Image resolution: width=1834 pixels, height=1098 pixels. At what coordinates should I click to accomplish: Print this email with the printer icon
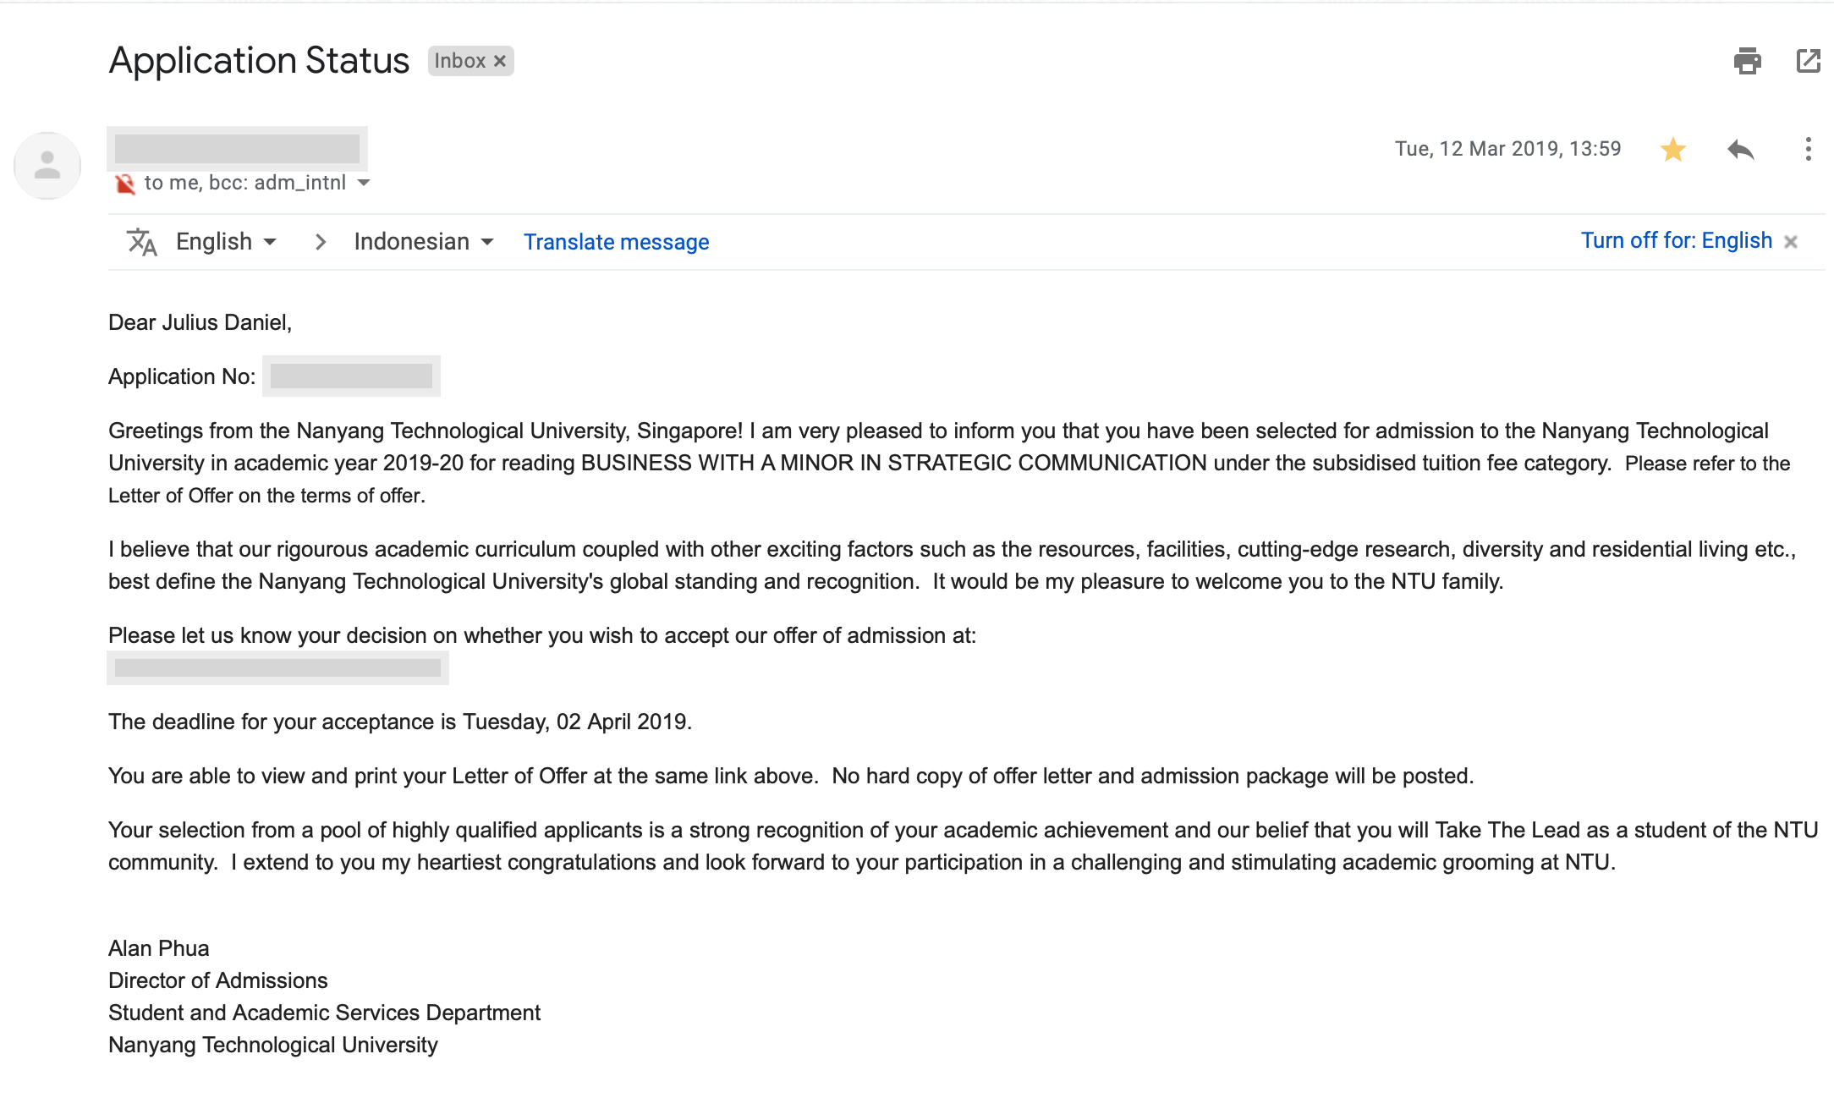1747,61
